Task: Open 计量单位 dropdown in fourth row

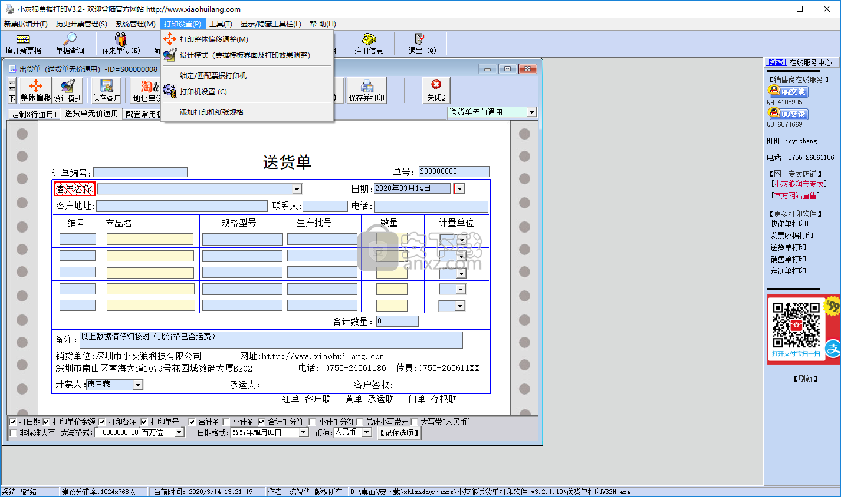Action: pyautogui.click(x=461, y=290)
